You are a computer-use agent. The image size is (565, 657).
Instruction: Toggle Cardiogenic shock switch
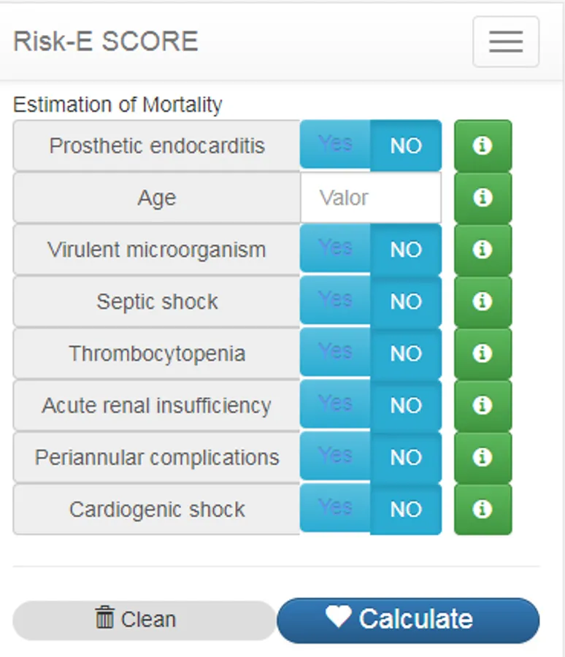pyautogui.click(x=371, y=509)
